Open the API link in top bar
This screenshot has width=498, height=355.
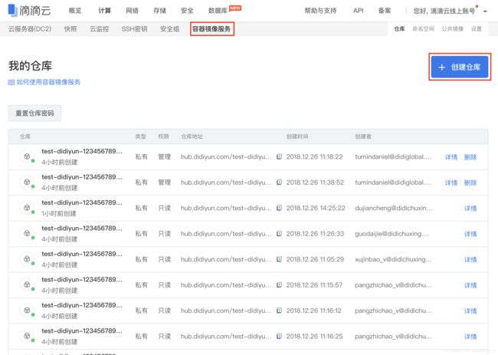pos(359,11)
